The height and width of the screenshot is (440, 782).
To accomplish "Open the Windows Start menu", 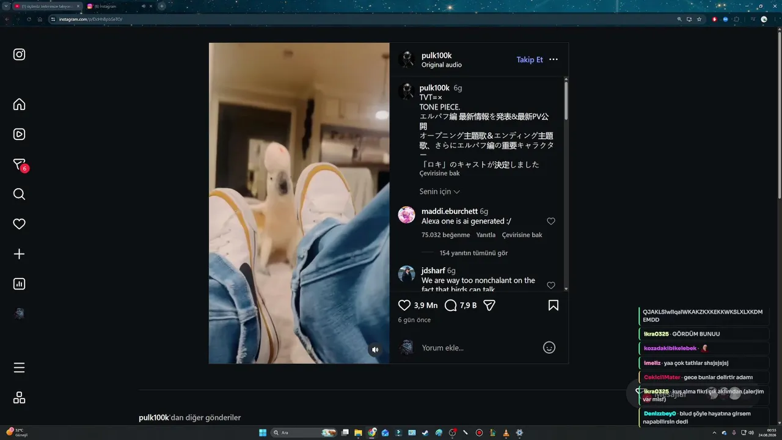I will [263, 433].
